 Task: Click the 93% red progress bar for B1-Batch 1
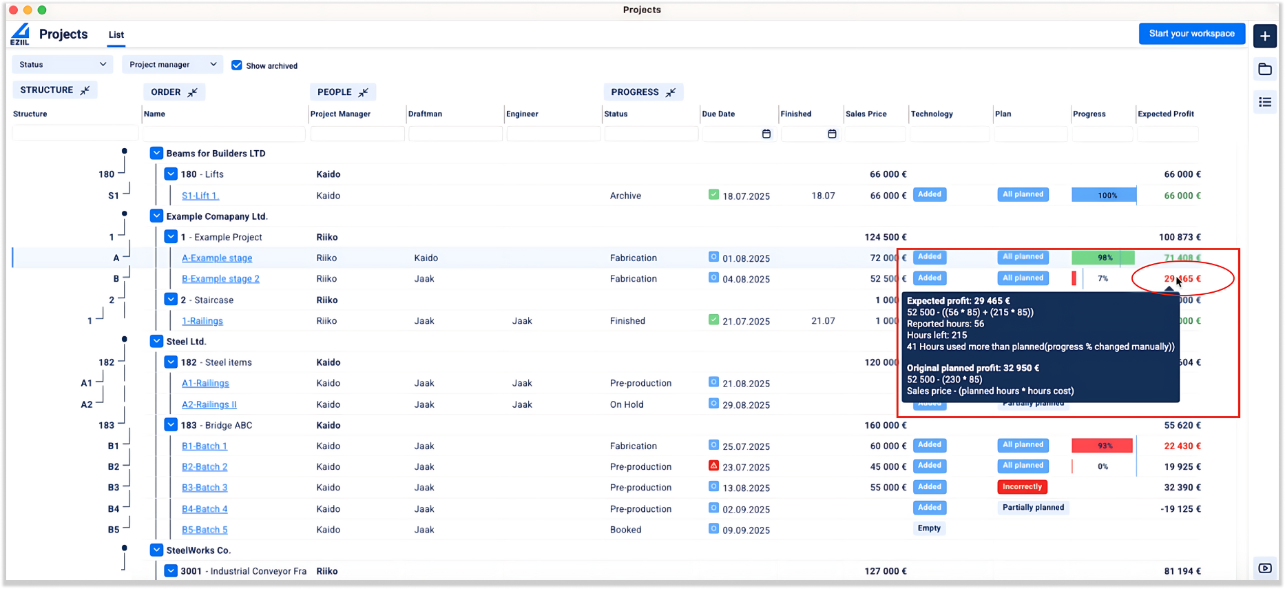(x=1102, y=446)
